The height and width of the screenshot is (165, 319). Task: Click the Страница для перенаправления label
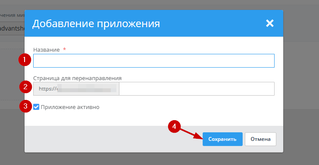(77, 78)
